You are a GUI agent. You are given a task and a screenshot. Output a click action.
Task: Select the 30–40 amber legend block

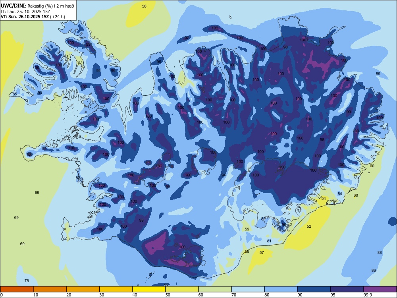point(116,289)
